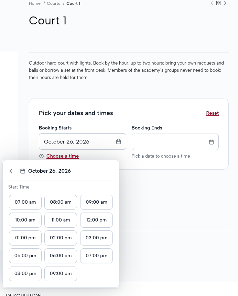This screenshot has width=238, height=296.
Task: Open the grid view icon in header
Action: (x=218, y=3)
